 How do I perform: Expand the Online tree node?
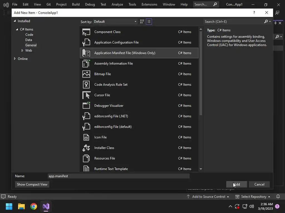click(15, 59)
